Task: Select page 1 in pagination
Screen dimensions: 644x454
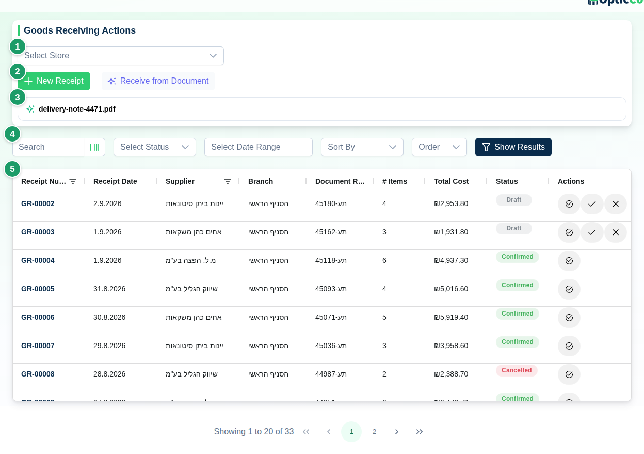Action: point(351,432)
